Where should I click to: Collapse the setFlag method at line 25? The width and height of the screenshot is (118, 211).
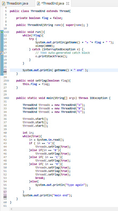(x=8, y=81)
